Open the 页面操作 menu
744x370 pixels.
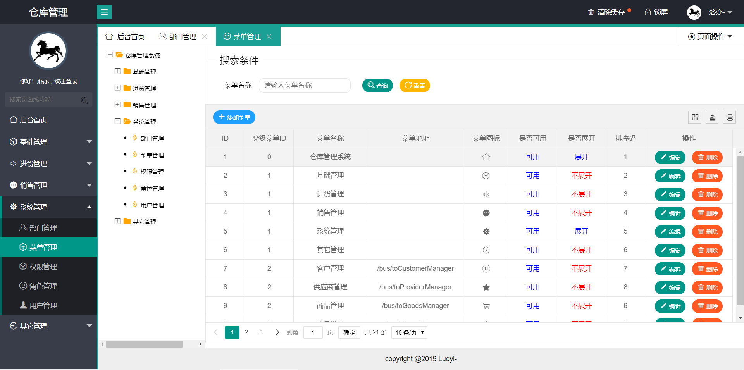(x=710, y=36)
